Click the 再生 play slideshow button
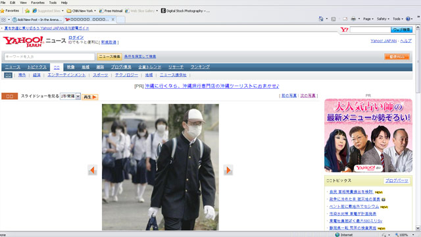 pyautogui.click(x=89, y=97)
